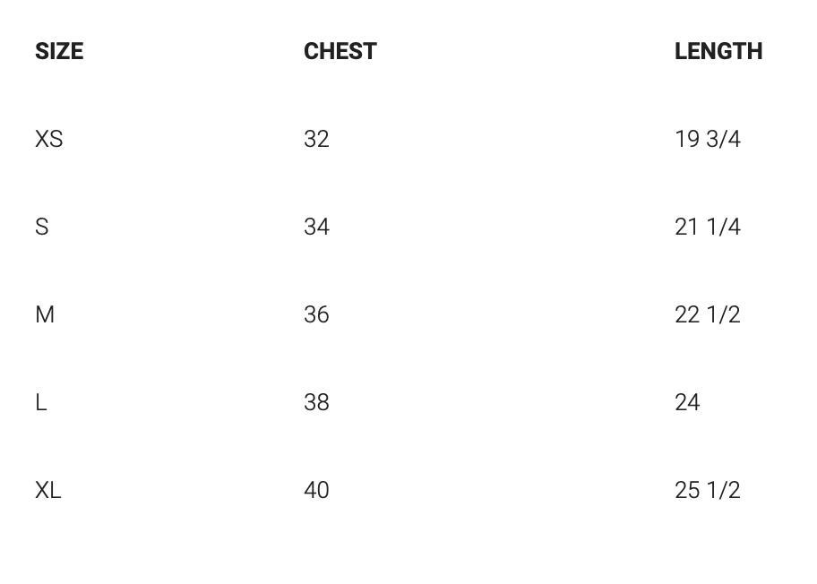Click chest value 40
Screen dimensions: 817x584
tap(316, 491)
